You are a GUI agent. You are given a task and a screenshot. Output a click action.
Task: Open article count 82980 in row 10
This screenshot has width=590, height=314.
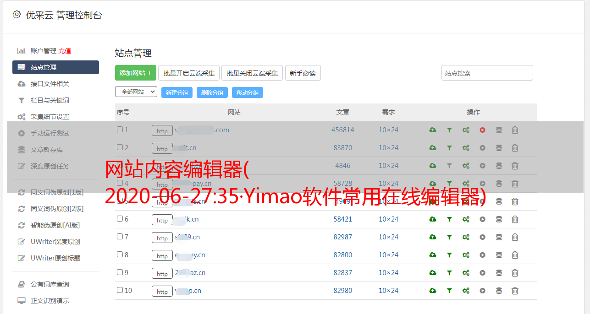tap(343, 291)
